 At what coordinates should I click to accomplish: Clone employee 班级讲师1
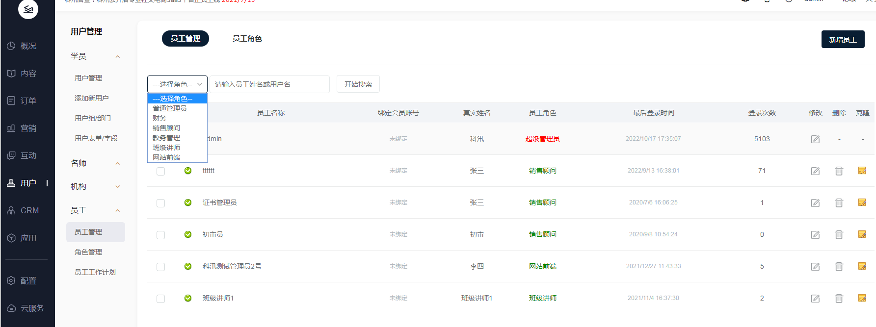(862, 298)
